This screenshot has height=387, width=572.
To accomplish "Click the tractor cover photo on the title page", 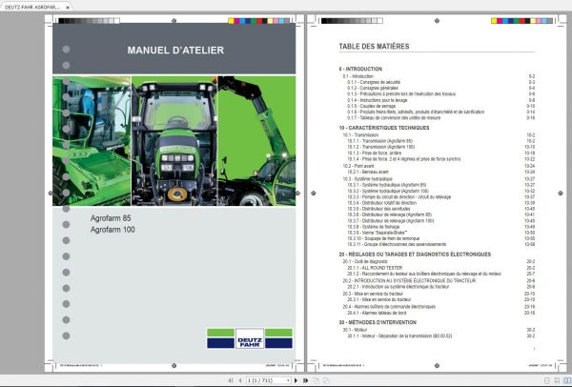I will tap(174, 140).
